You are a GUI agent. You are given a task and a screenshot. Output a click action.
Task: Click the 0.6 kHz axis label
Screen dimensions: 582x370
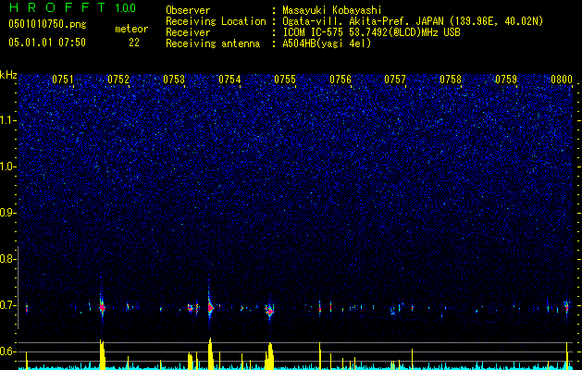click(7, 351)
